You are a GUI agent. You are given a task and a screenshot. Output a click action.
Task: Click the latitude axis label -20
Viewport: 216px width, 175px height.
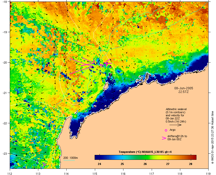5,63
